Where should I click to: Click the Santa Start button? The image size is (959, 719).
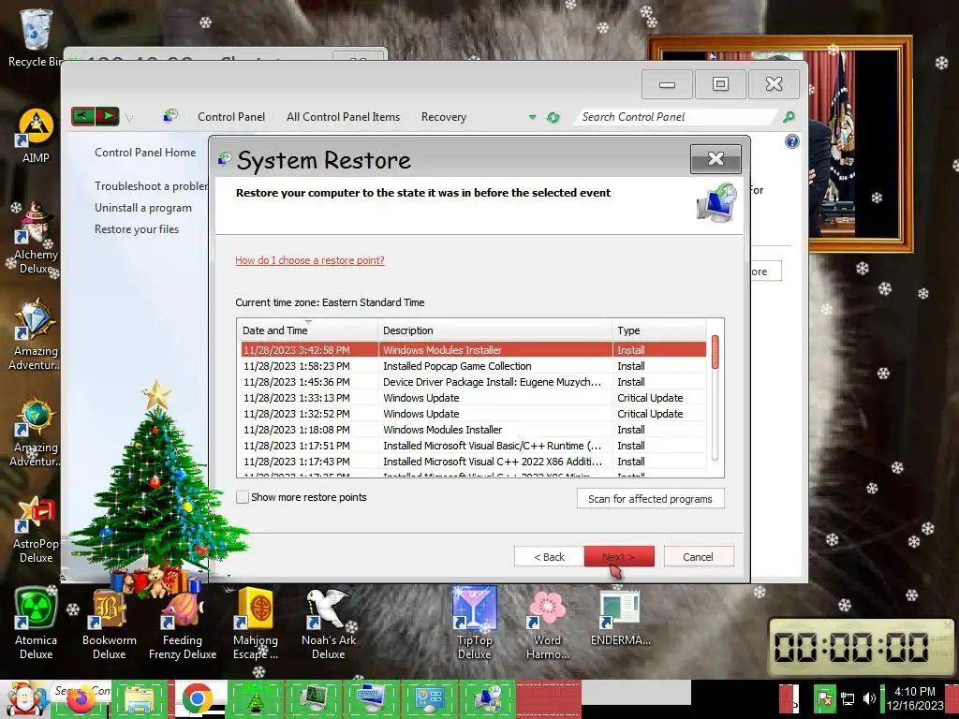(24, 699)
